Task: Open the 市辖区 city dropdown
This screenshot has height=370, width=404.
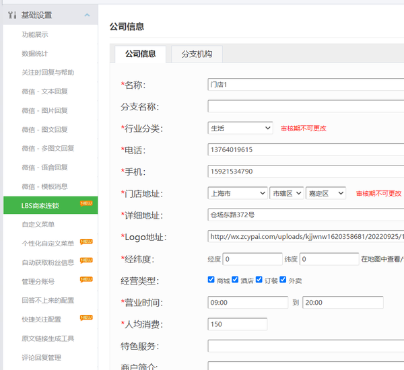Action: click(x=287, y=193)
